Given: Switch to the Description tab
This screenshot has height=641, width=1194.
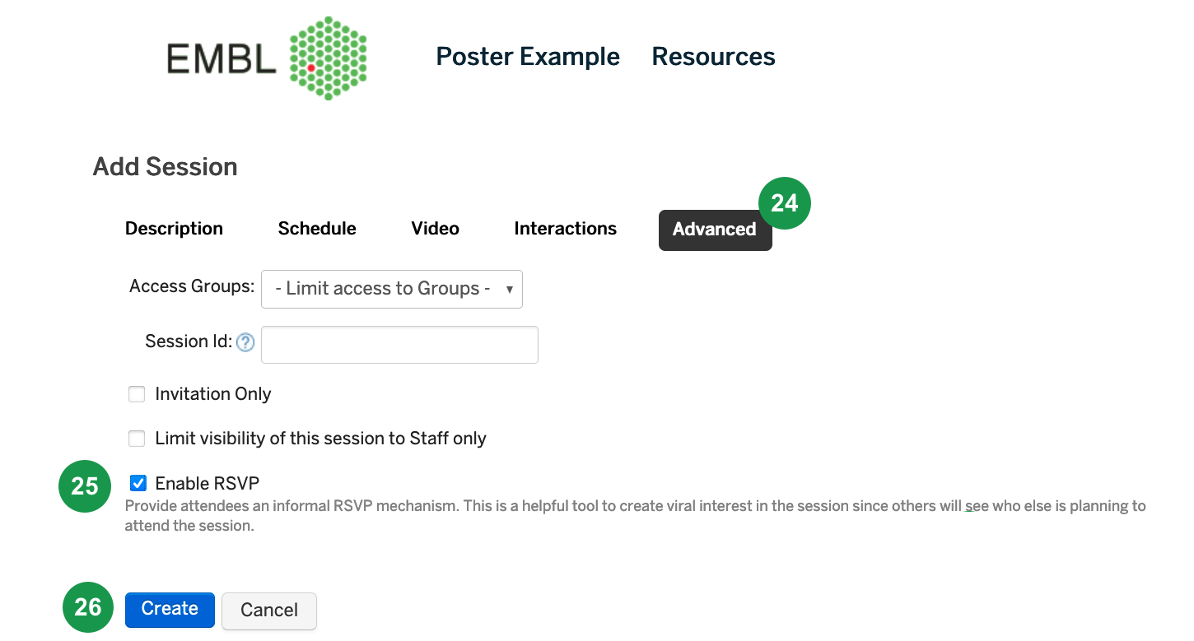Looking at the screenshot, I should point(174,229).
